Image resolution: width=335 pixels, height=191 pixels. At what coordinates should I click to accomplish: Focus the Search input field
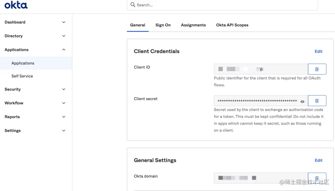[x=222, y=5]
